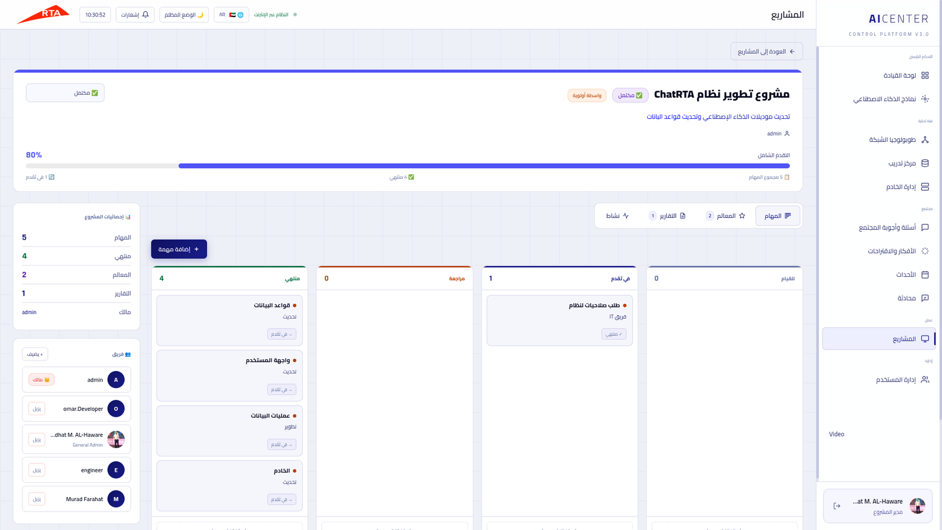The width and height of the screenshot is (942, 530).
Task: Click the clock showing 10:30:52
Action: tap(95, 15)
